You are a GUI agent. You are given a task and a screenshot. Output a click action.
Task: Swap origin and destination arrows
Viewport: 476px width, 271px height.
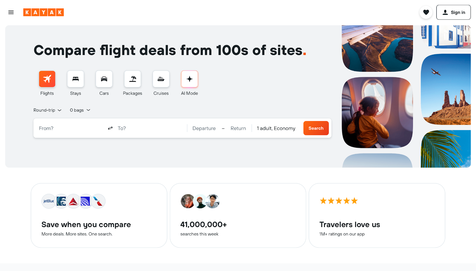click(x=110, y=128)
